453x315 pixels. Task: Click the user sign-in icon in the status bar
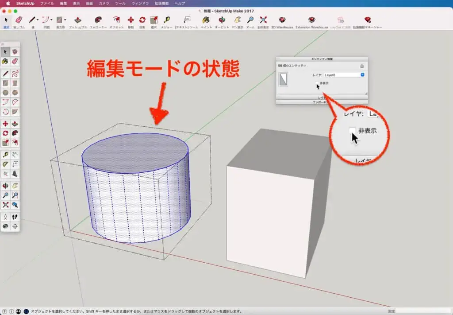click(x=19, y=311)
